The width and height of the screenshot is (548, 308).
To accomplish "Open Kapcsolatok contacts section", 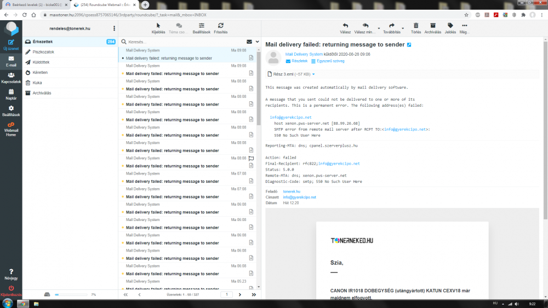I will point(11,78).
